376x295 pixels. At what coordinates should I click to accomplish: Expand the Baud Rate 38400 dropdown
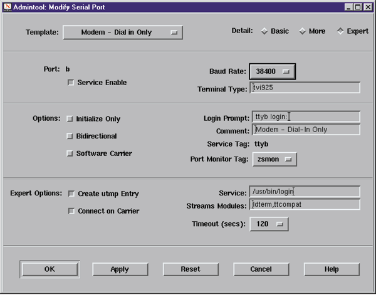click(272, 71)
